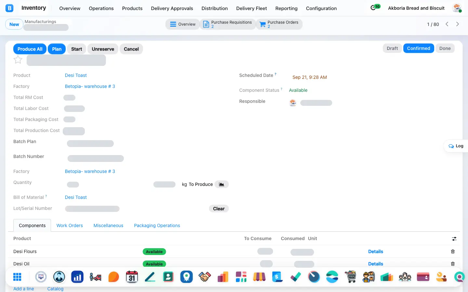Delete the Desi Flours component row
Image resolution: width=468 pixels, height=292 pixels.
click(x=453, y=251)
